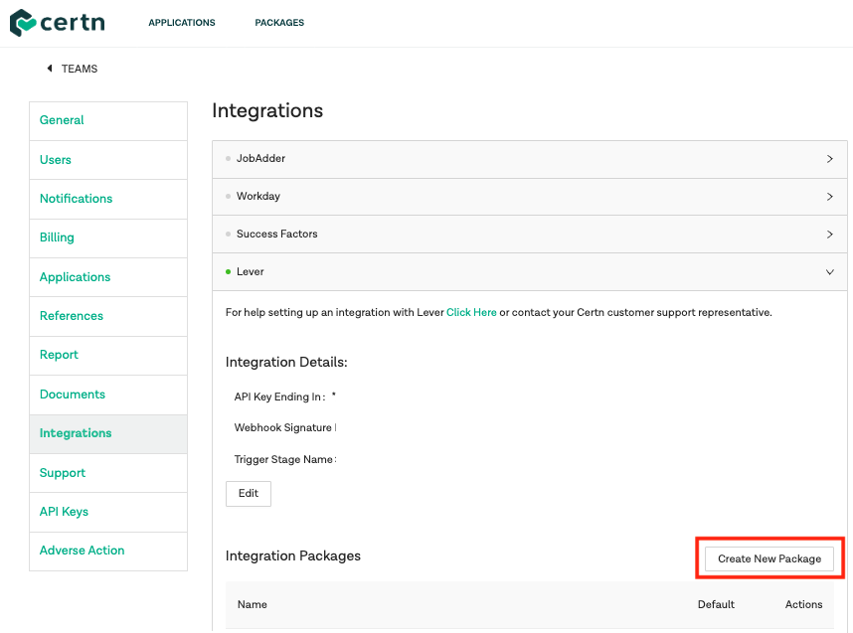The width and height of the screenshot is (853, 633).
Task: Open the Users settings tab
Action: (x=108, y=160)
